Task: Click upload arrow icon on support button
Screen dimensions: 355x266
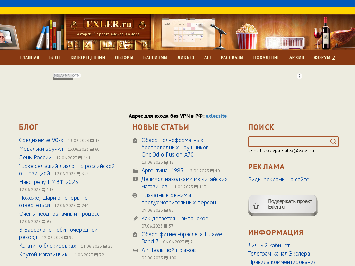Action: coord(256,205)
